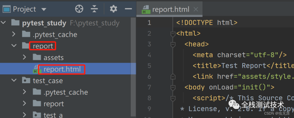Expand the top-level .pytest_cache folder

point(14,34)
